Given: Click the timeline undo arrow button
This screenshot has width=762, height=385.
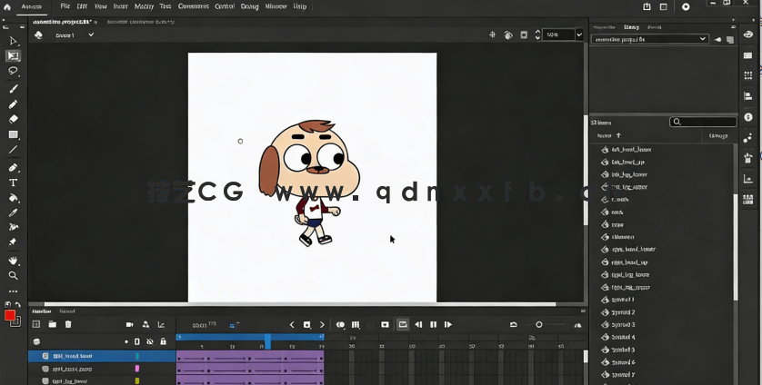Looking at the screenshot, I should click(x=513, y=324).
